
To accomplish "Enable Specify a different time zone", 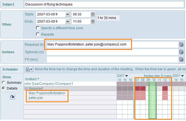I will [38, 28].
